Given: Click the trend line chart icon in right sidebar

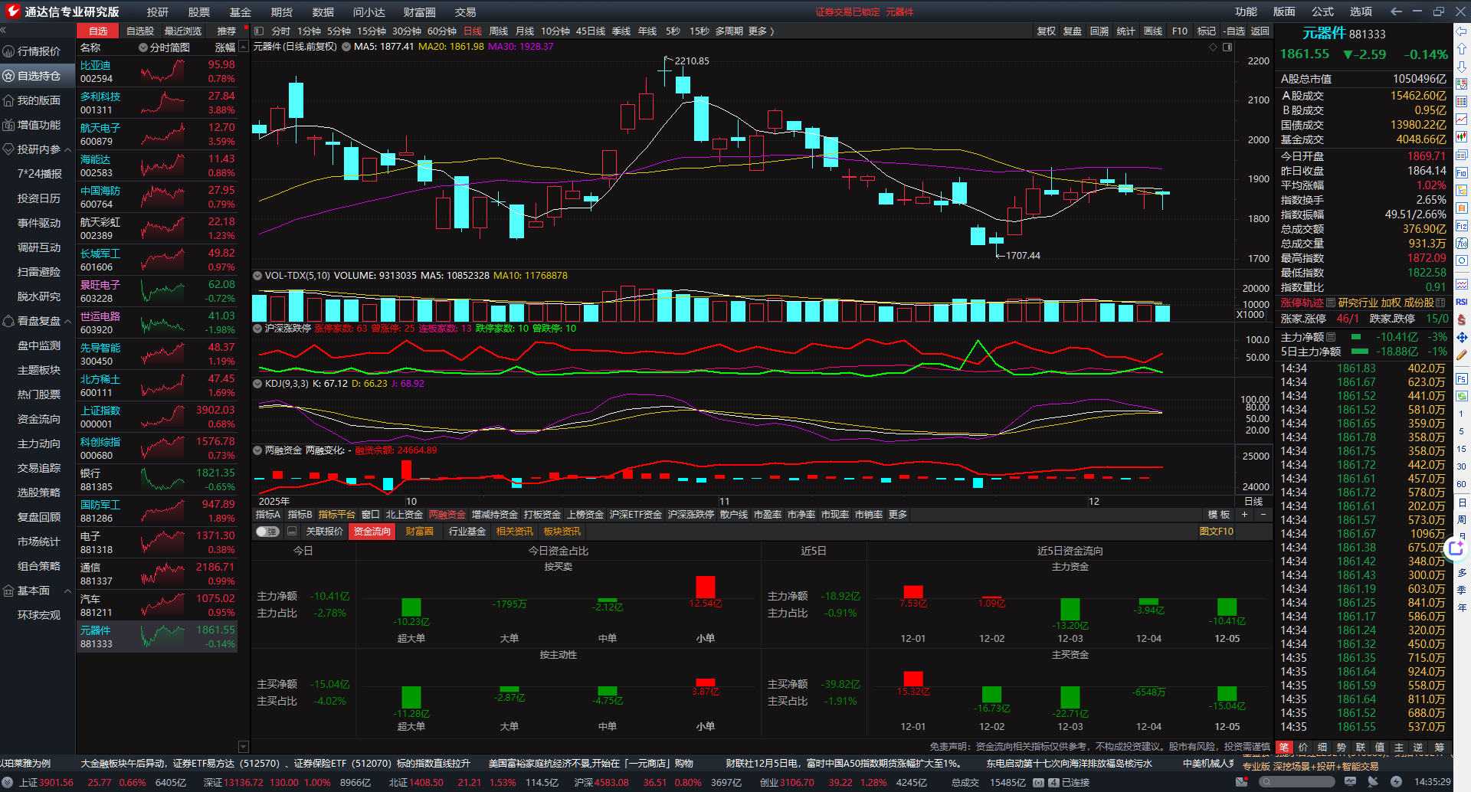Looking at the screenshot, I should tap(1462, 119).
